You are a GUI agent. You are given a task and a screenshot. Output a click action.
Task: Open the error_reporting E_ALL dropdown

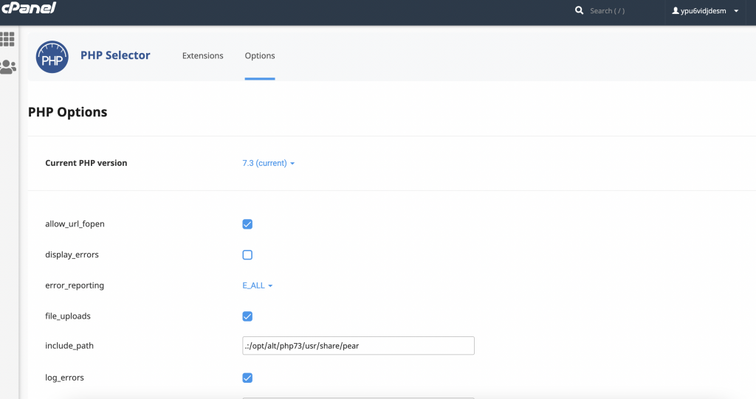pyautogui.click(x=258, y=285)
